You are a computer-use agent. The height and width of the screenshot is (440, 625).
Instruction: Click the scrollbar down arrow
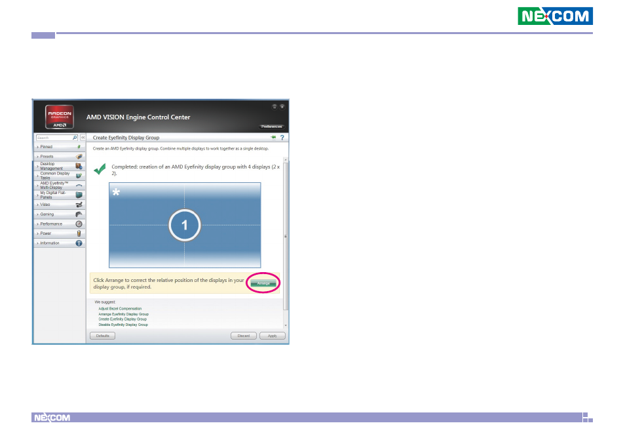286,325
